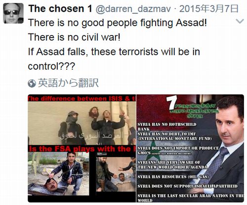Screen dimensions: 247x205
Task: Click 'SYRIA HAS NO ROTHSCHILD BANK' text in image
Action: coord(167,126)
